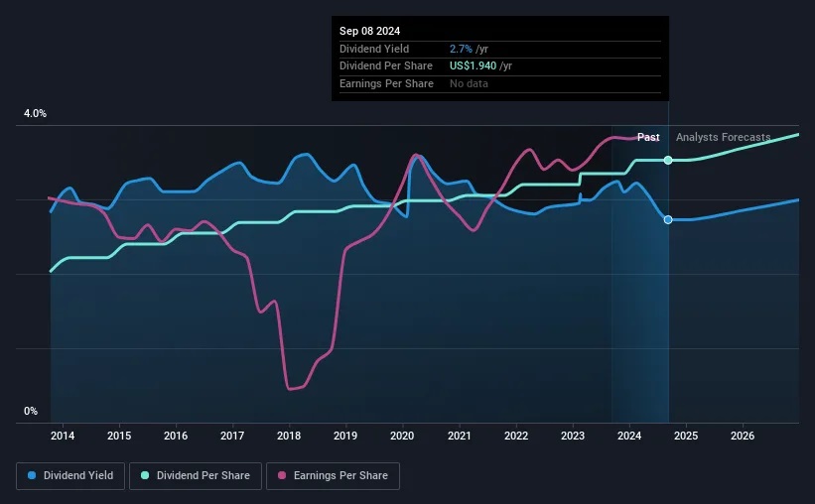This screenshot has height=504, width=815.
Task: Click the Sep 08 2024 tooltip date
Action: point(370,32)
